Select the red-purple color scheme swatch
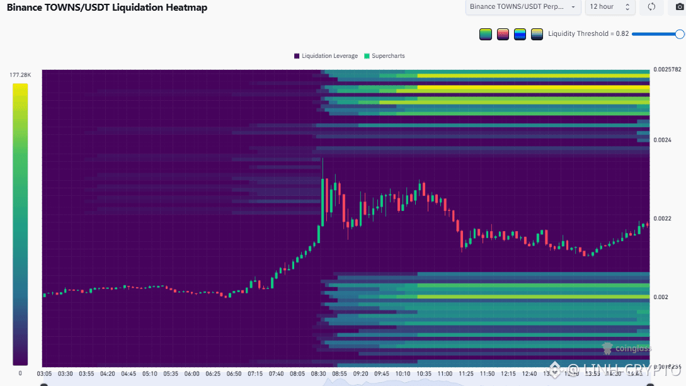This screenshot has width=686, height=386. tap(503, 34)
